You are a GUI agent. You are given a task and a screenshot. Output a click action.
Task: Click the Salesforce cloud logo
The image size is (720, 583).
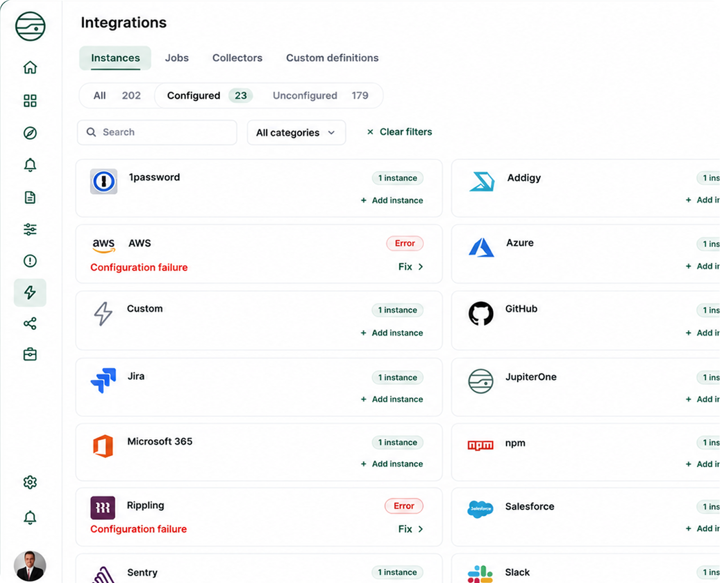[x=481, y=509]
